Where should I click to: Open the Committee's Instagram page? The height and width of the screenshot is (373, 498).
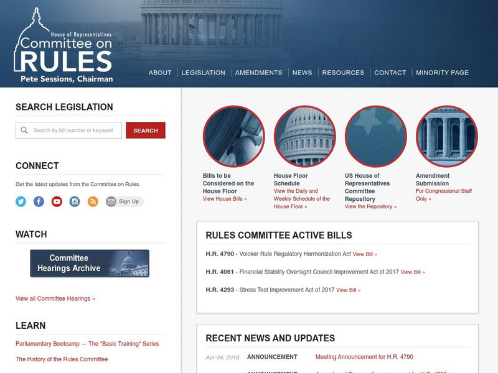(73, 201)
